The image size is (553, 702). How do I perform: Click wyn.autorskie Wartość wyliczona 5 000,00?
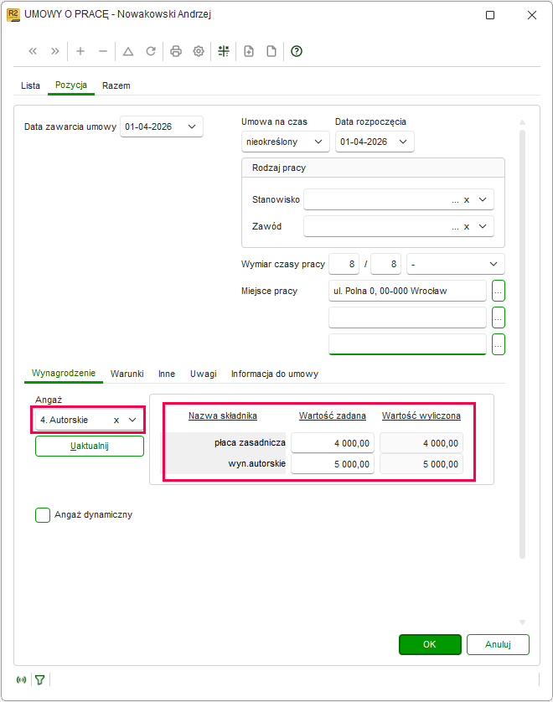[x=421, y=464]
